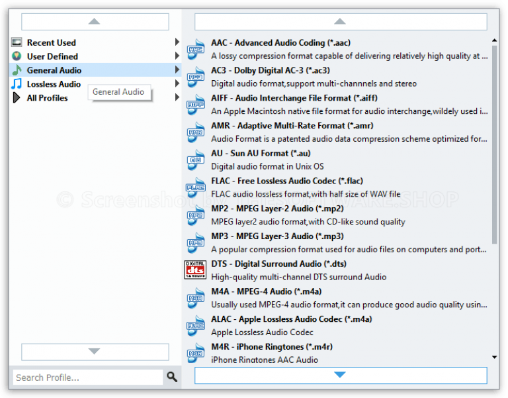Select DTS - Digital Surround Audio (*.dts)
Viewport: 508px width, 398px height.
pos(278,264)
